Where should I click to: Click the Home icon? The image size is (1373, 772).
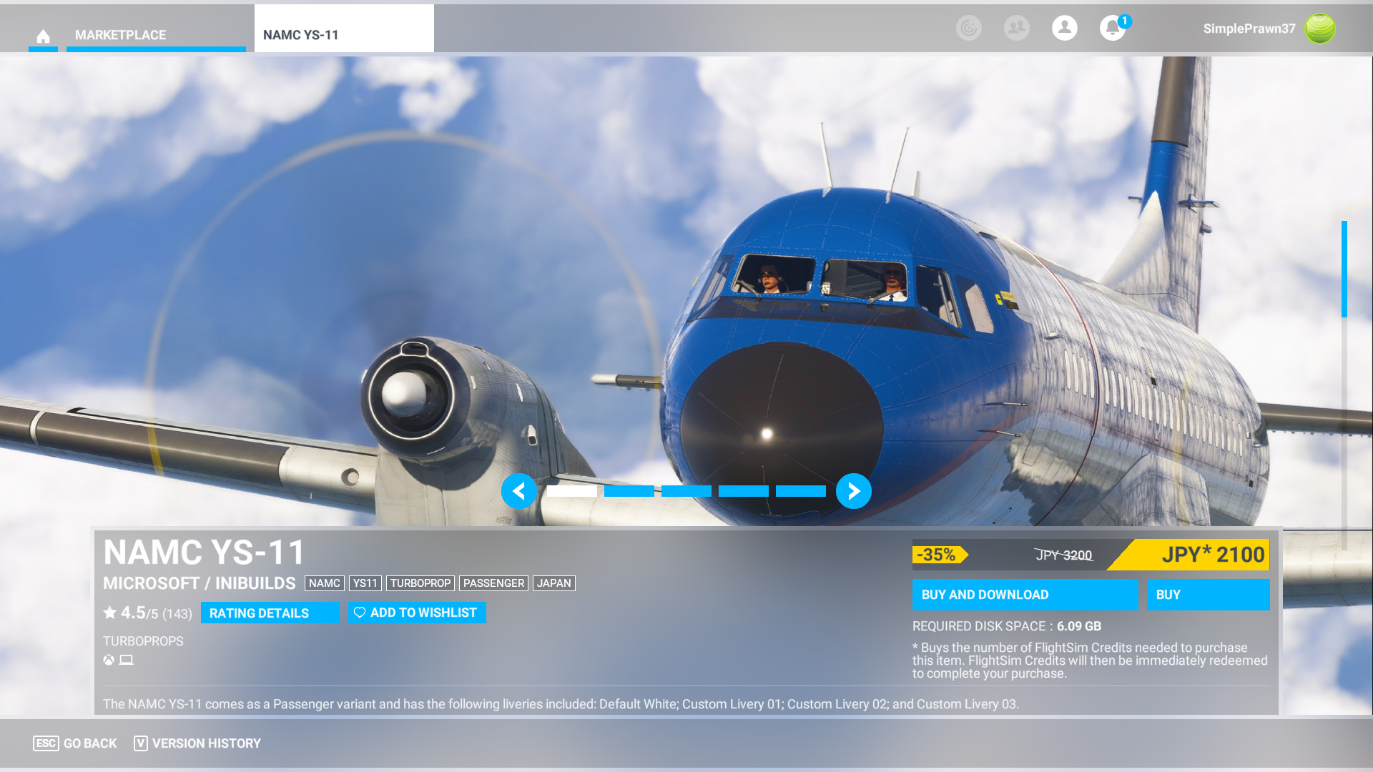click(x=43, y=36)
